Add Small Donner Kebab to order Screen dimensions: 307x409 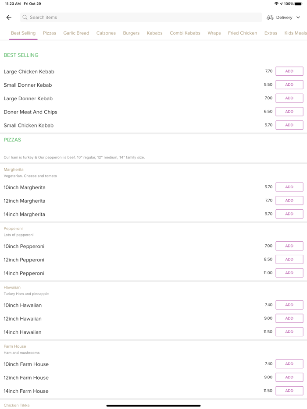point(289,85)
